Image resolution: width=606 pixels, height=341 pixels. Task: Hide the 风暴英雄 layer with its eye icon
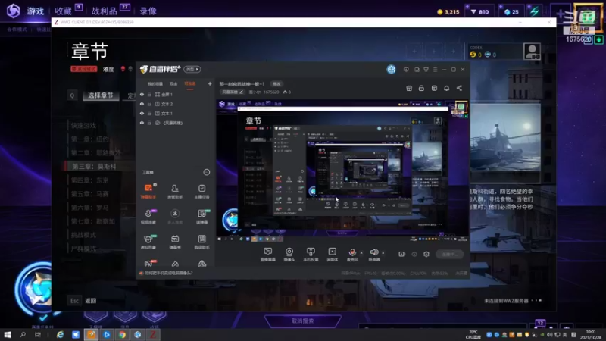tap(142, 123)
